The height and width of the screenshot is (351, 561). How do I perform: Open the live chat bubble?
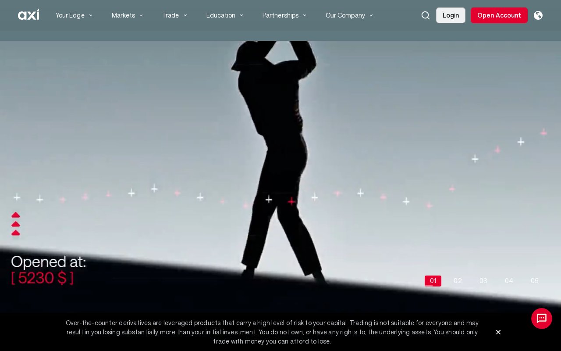click(542, 319)
